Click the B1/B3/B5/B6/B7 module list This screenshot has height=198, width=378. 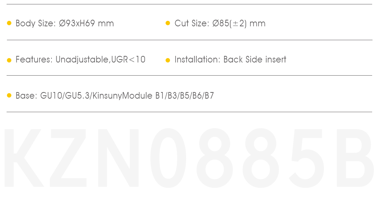tap(185, 96)
